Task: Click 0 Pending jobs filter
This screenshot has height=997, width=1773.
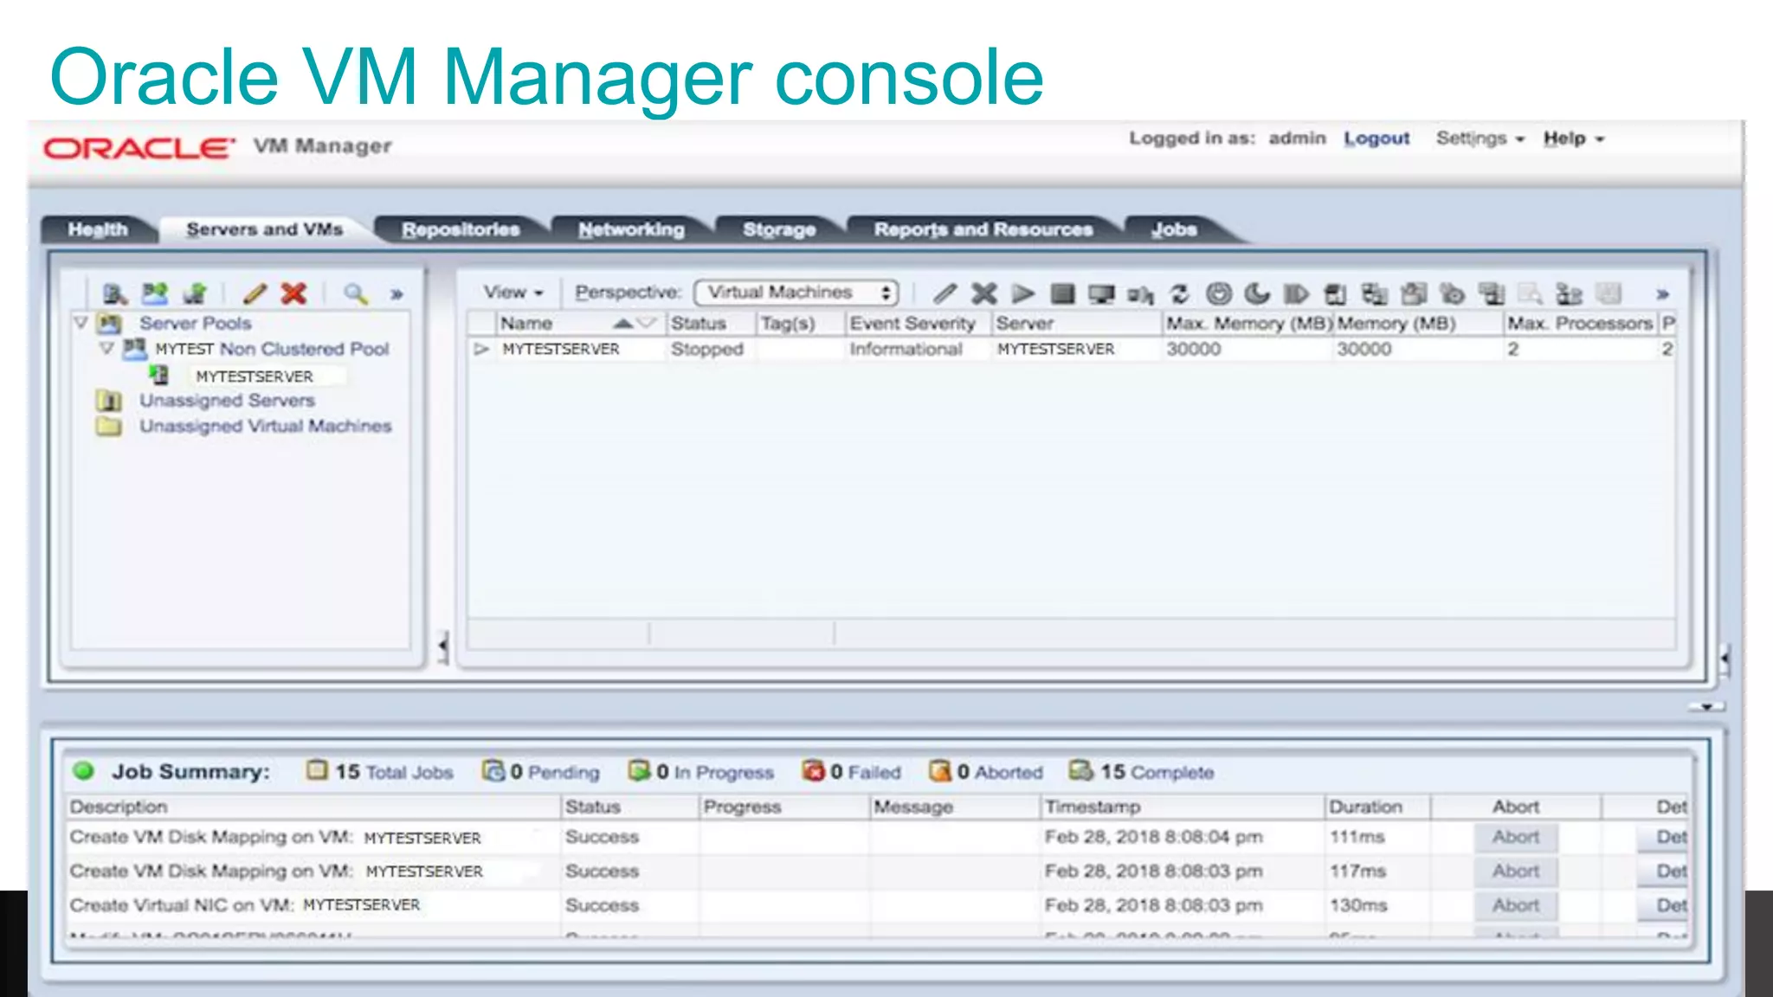Action: tap(541, 771)
